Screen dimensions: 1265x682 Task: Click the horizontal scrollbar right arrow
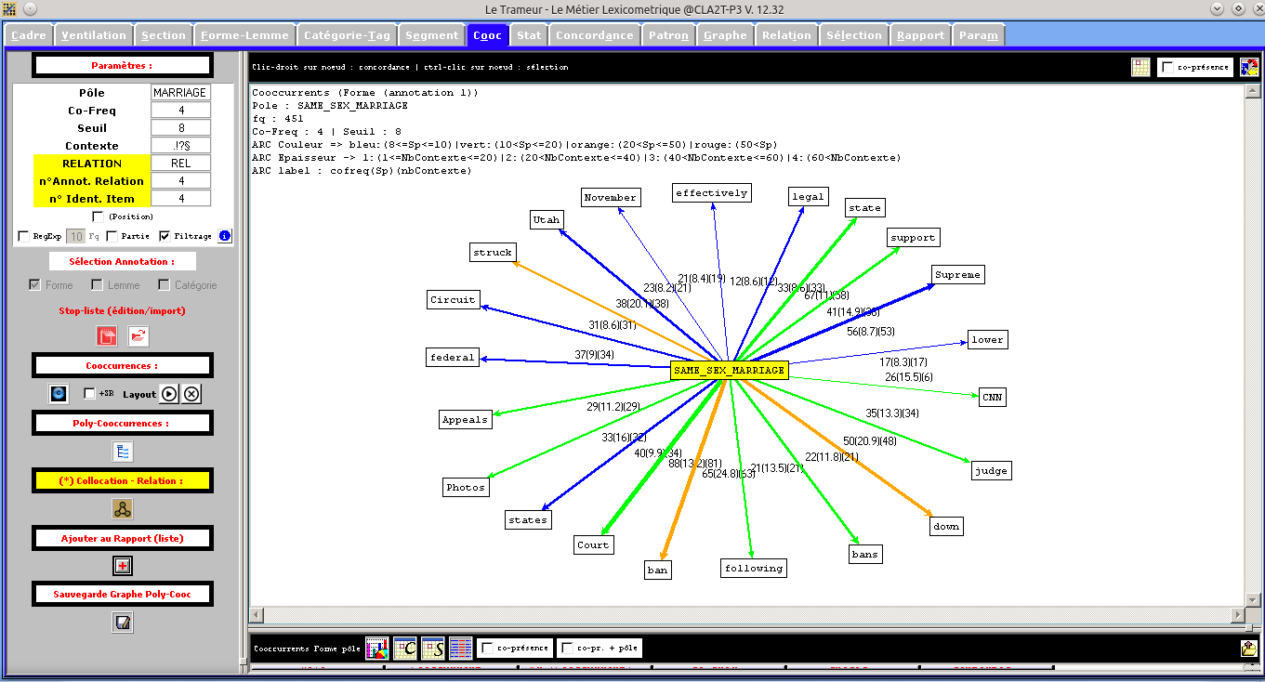click(1236, 615)
